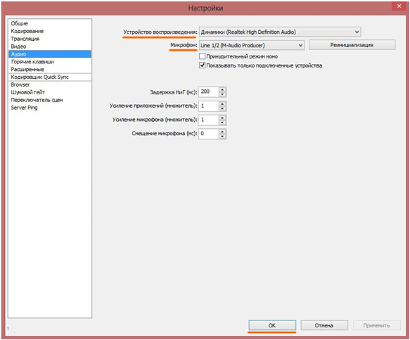Open the Устройство воспроизведения dropdown
Viewport: 410px width, 340px height.
(x=280, y=32)
